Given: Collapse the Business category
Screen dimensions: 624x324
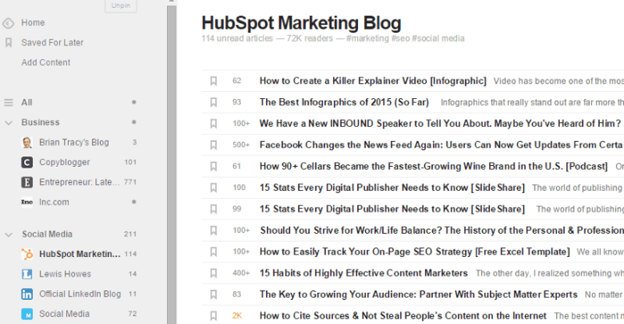Looking at the screenshot, I should click(8, 123).
